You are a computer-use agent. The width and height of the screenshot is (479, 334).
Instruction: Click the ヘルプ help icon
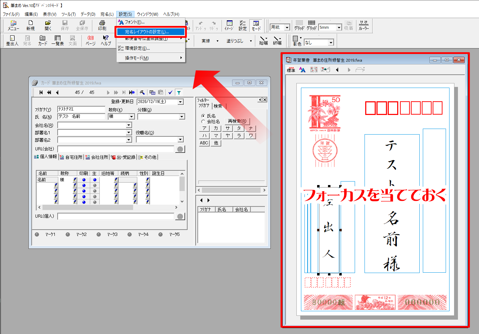(x=106, y=41)
